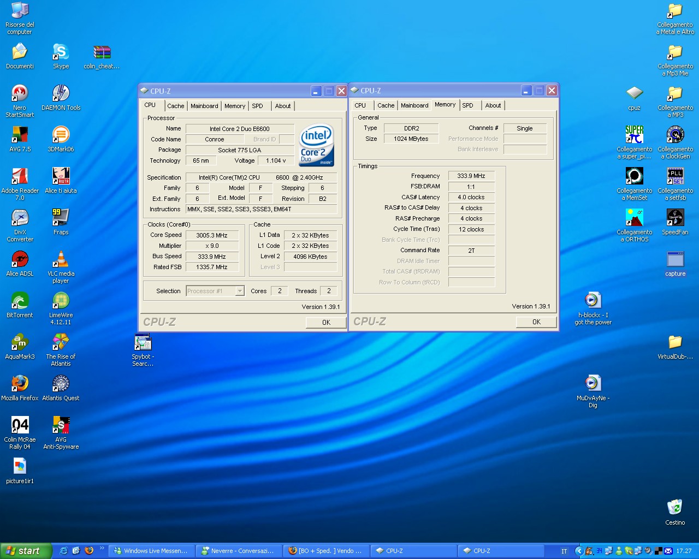Select Memory tab in left CPU-Z window
The height and width of the screenshot is (559, 699).
pyautogui.click(x=235, y=106)
